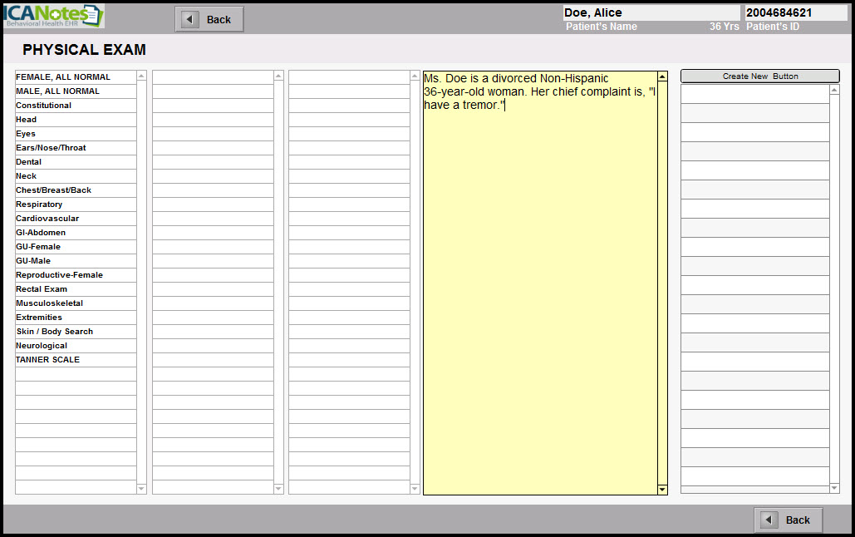The width and height of the screenshot is (855, 537).
Task: Click scroll down arrow of custom button list
Action: 834,487
